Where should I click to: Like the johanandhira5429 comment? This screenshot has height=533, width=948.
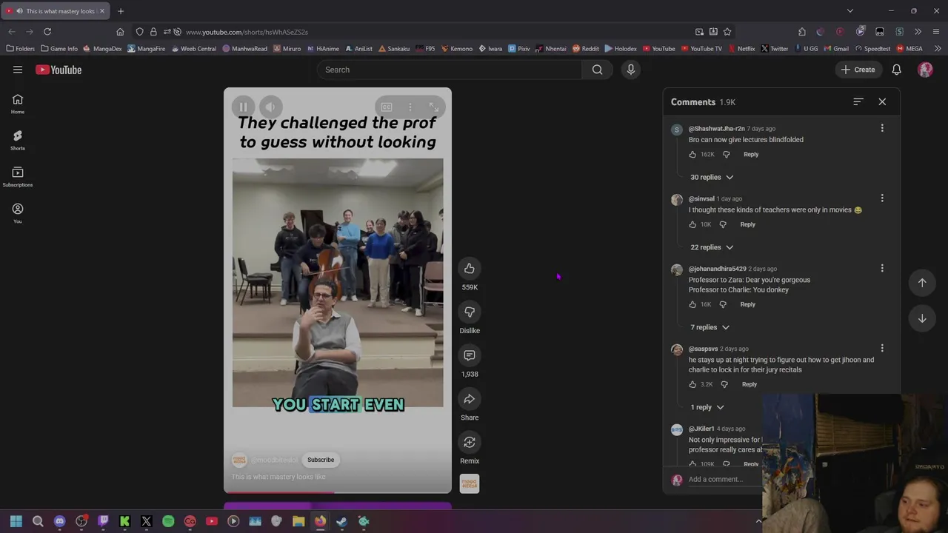[692, 304]
